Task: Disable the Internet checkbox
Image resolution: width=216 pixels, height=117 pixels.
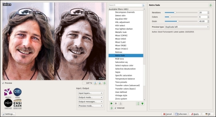Action: 115,108
